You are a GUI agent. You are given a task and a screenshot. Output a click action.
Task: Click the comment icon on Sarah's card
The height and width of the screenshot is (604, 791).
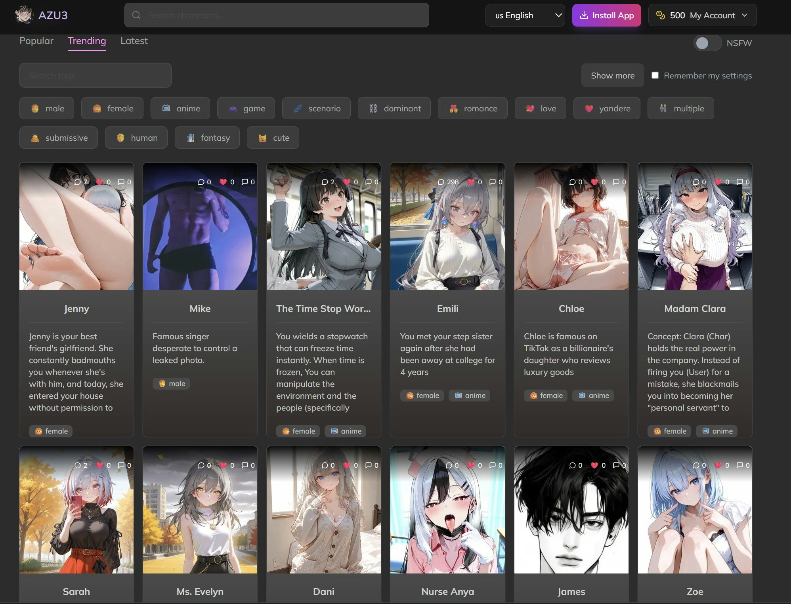[122, 465]
